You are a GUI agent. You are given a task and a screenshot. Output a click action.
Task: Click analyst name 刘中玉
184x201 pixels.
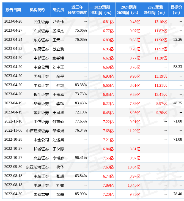(x=58, y=67)
